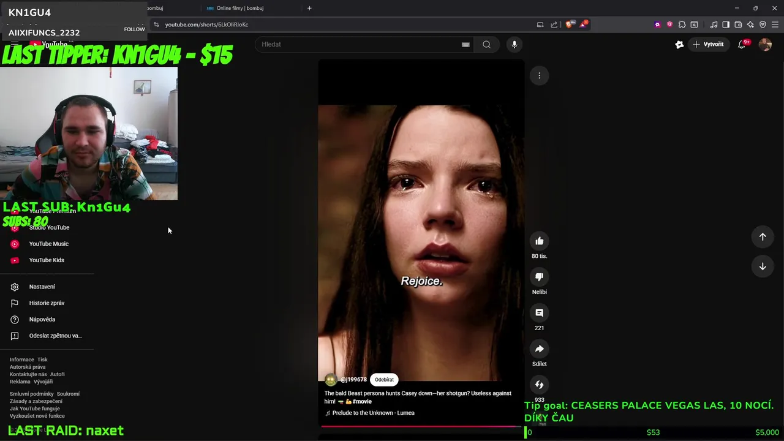Click the Reklama footer link
The width and height of the screenshot is (784, 441).
point(20,382)
